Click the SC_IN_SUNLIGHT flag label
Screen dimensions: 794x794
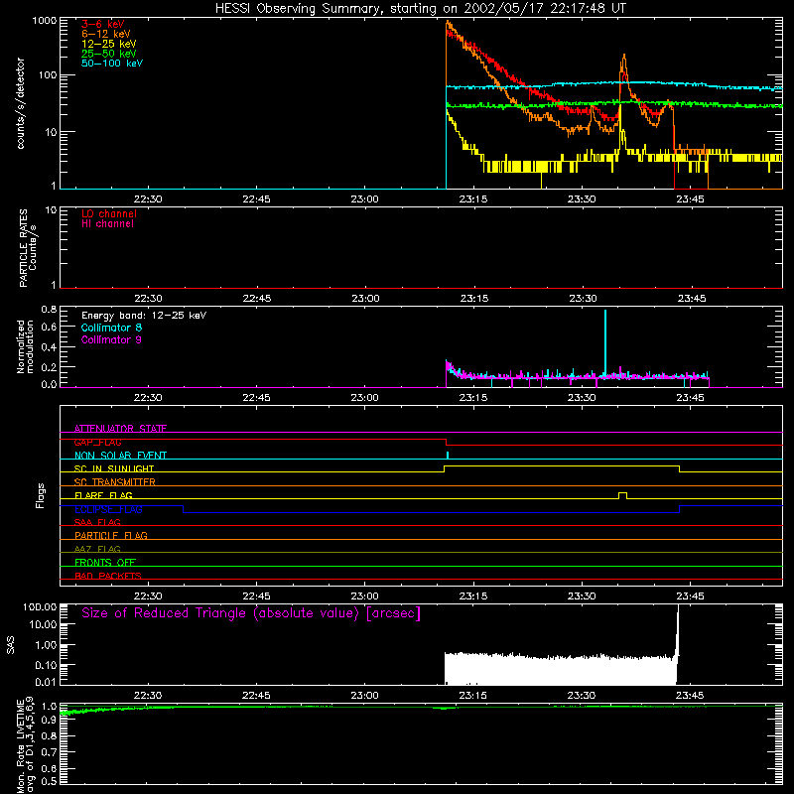(114, 468)
